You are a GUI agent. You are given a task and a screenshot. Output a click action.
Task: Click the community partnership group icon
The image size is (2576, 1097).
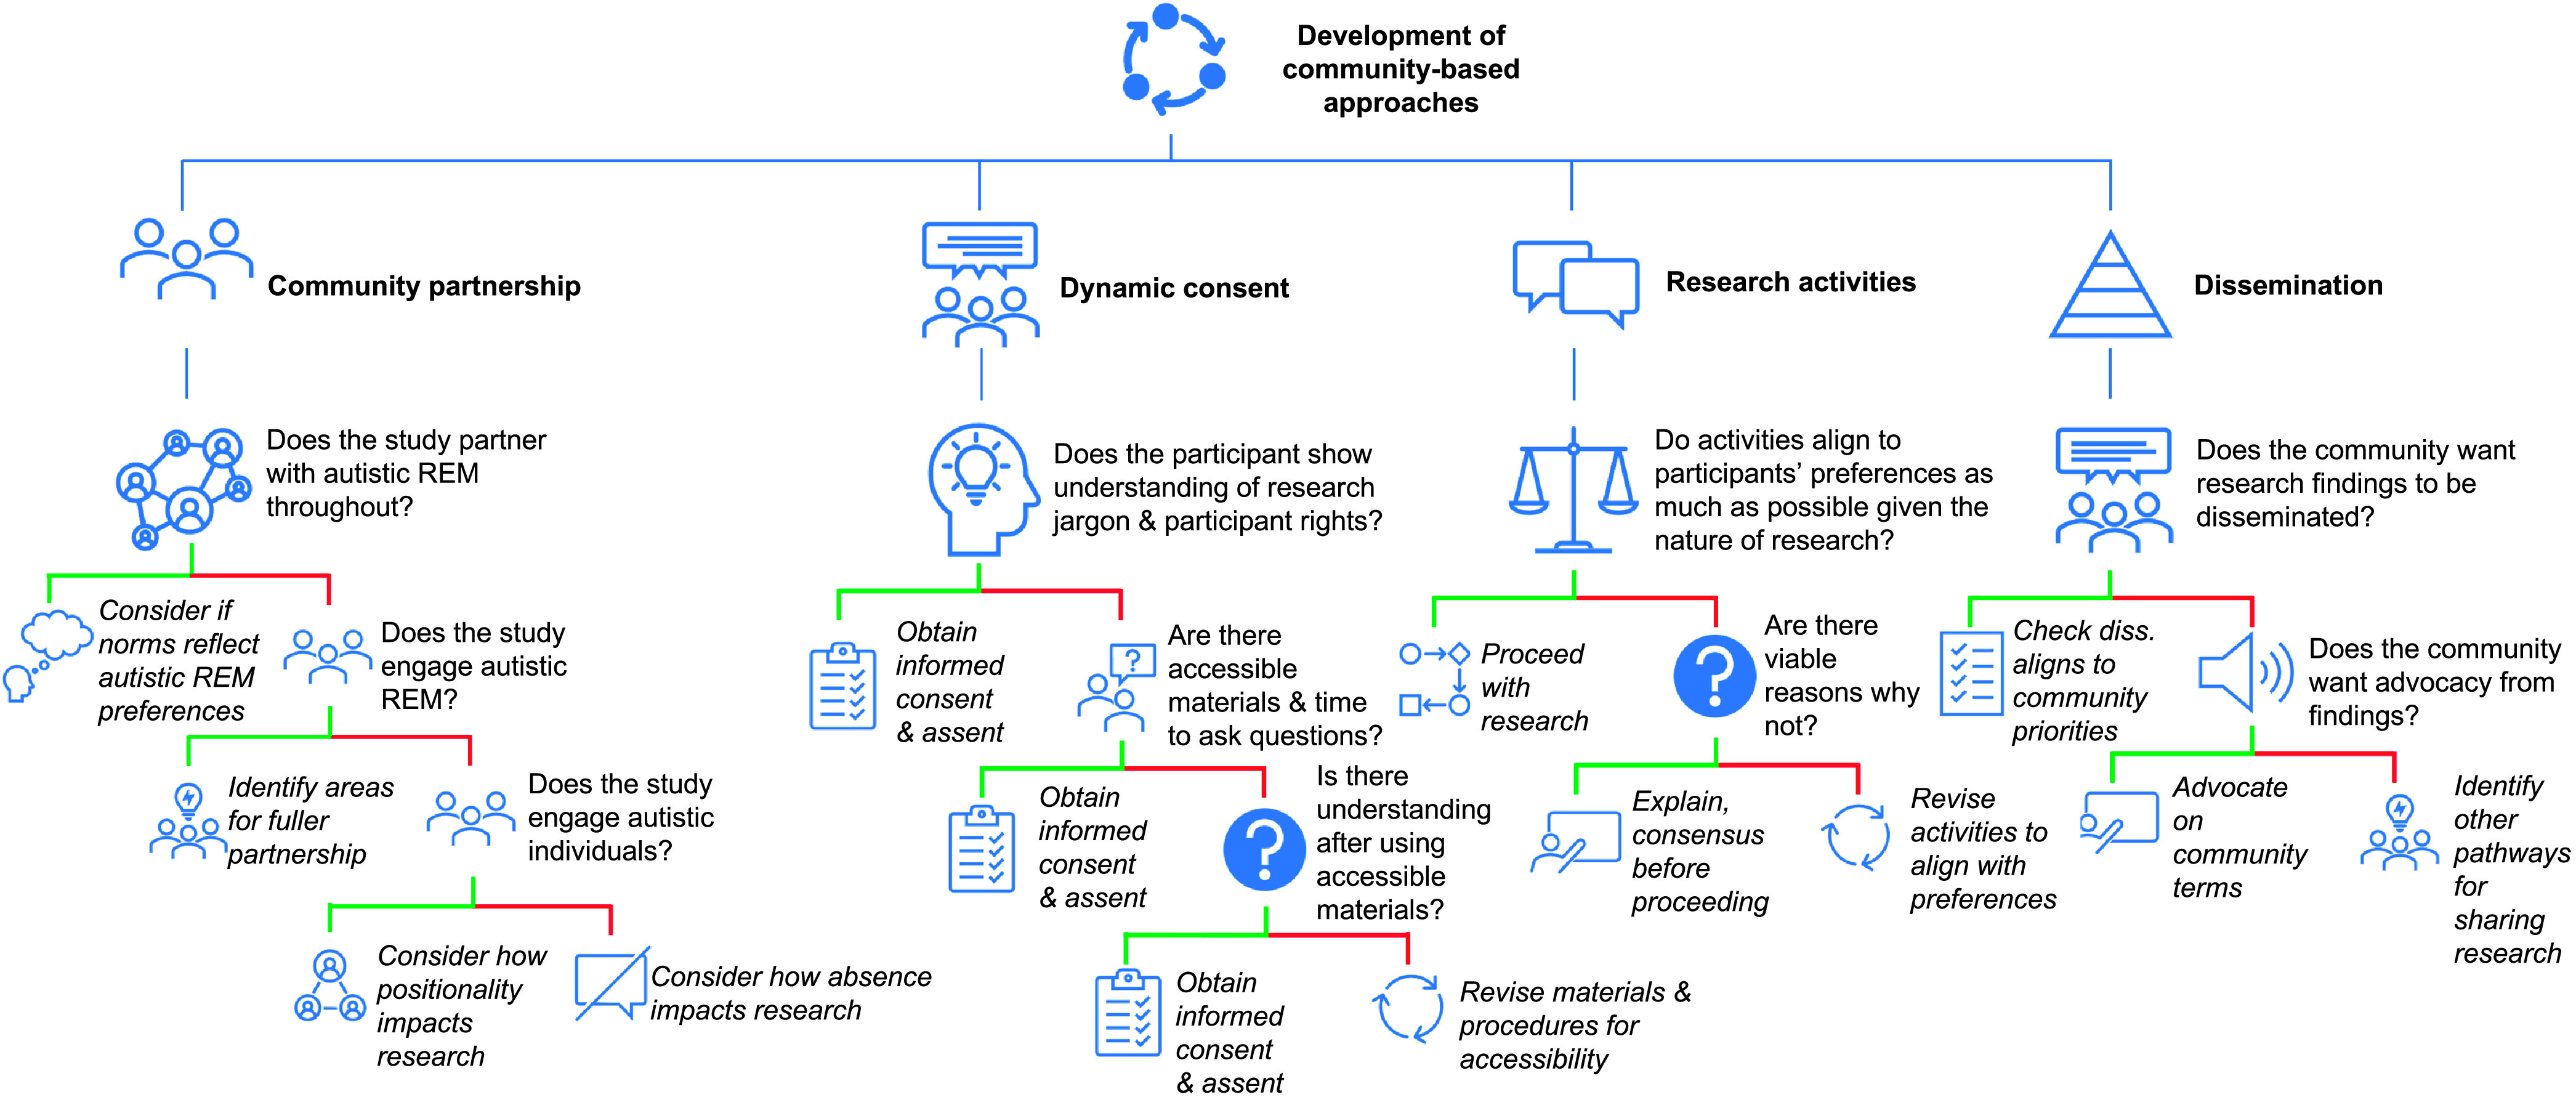(164, 246)
